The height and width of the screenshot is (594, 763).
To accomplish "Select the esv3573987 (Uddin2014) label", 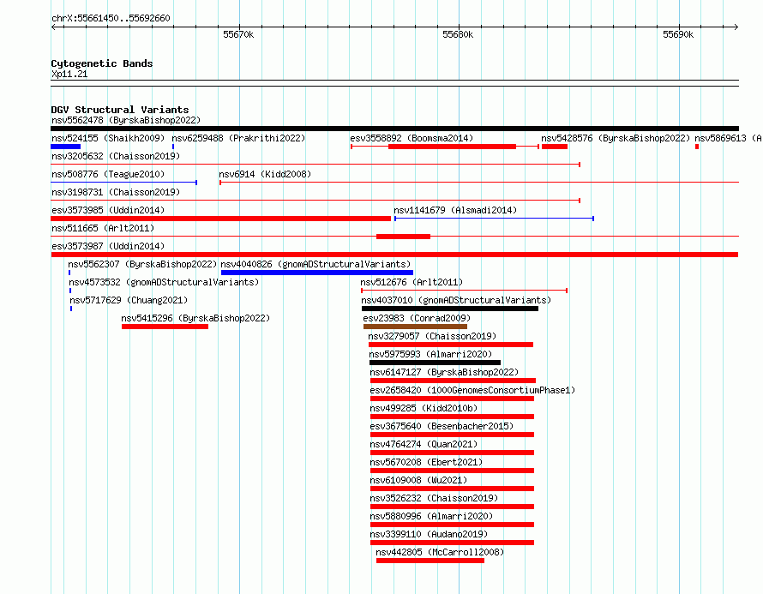I will click(108, 246).
